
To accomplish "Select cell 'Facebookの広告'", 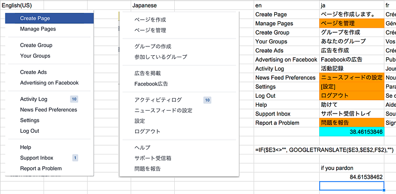I will coord(352,60).
